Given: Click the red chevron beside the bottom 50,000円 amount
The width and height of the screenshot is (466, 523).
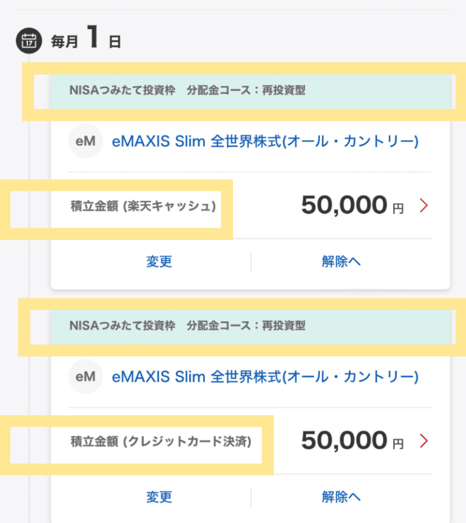Looking at the screenshot, I should pos(424,440).
